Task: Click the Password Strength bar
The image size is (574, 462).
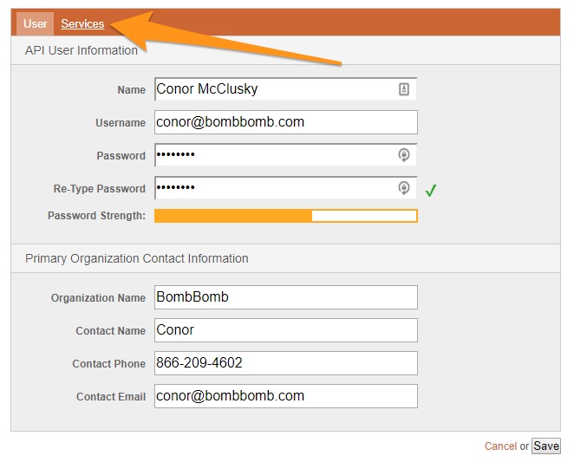Action: click(286, 216)
